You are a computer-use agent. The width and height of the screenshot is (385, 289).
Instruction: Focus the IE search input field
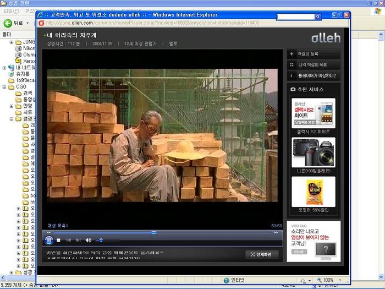pyautogui.click(x=296, y=17)
